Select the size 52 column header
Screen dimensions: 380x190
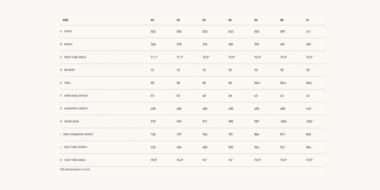[204, 20]
